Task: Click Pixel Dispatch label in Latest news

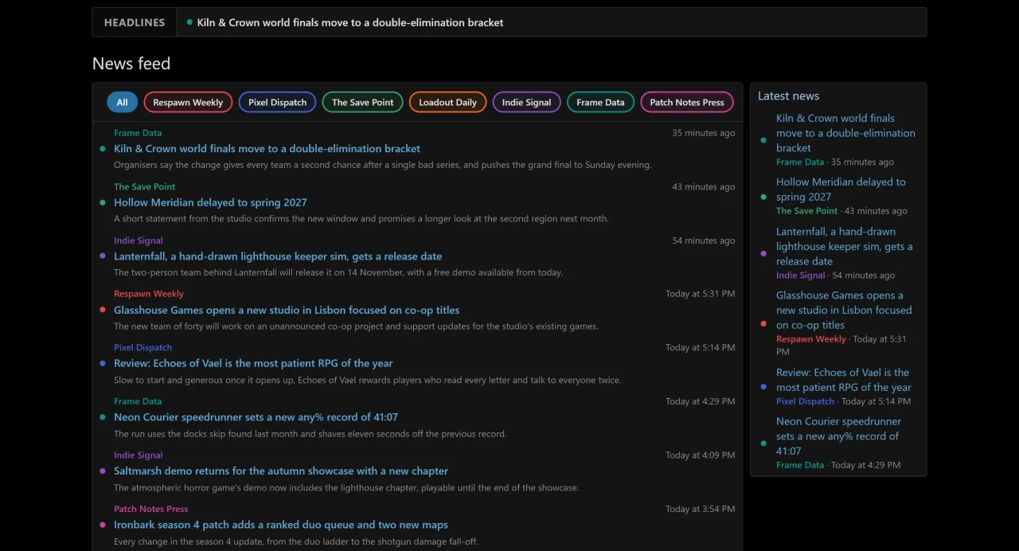Action: point(805,401)
